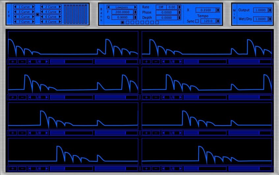Click the right arrow of the '1 Curve' selector
279x175 pixels.
point(33,7)
